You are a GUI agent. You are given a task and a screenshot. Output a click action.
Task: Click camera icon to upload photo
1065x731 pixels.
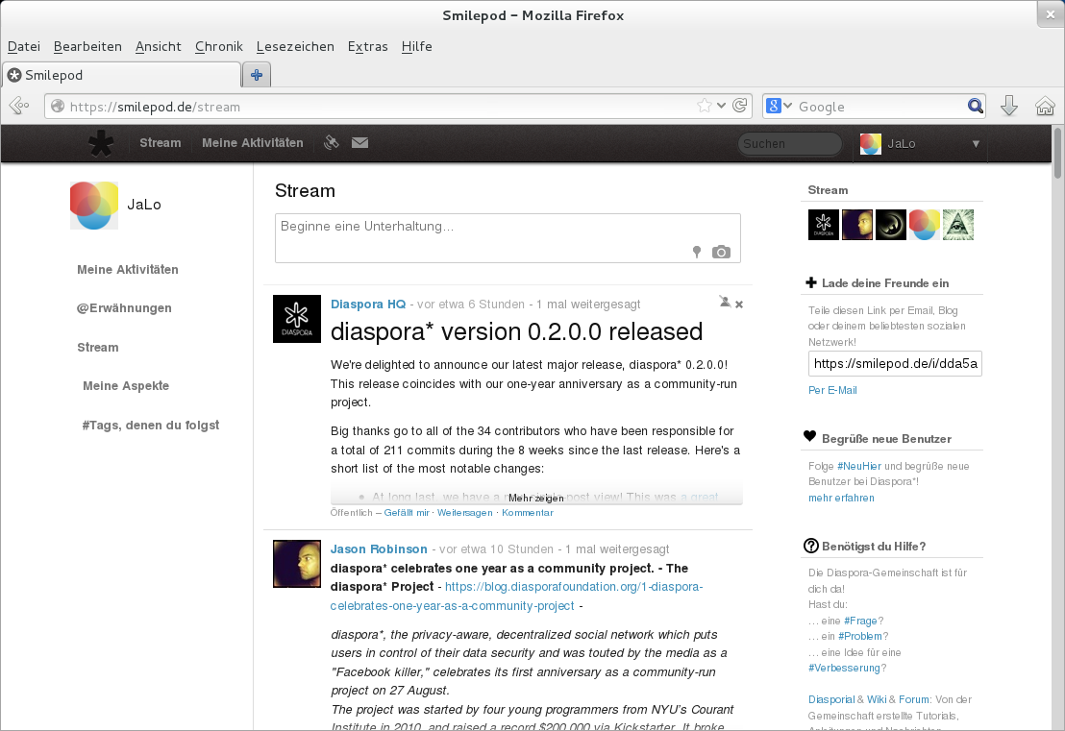coord(721,252)
